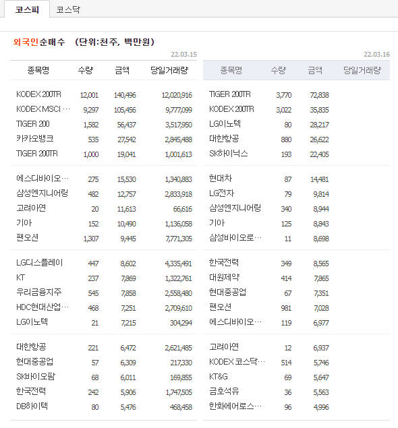
Task: Click the 72,838 amount cell
Action: point(319,95)
